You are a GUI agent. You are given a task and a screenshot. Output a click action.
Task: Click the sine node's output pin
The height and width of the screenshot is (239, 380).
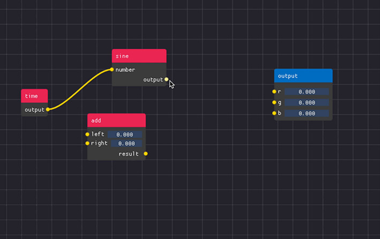(x=166, y=79)
